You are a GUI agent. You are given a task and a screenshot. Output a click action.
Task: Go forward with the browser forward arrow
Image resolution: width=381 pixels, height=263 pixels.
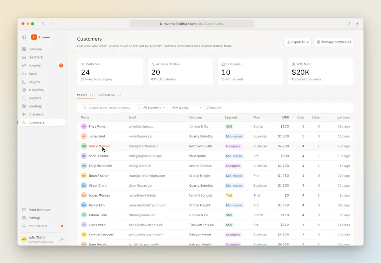click(51, 24)
